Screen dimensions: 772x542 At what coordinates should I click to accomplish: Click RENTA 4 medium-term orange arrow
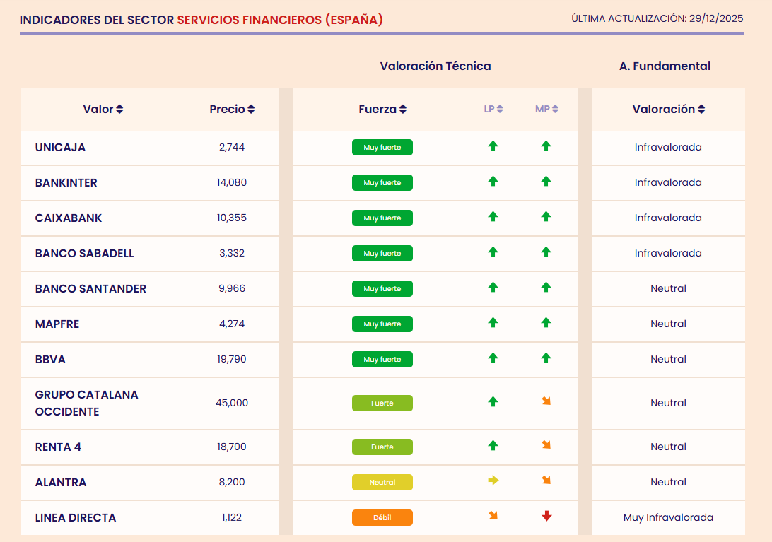(x=546, y=445)
